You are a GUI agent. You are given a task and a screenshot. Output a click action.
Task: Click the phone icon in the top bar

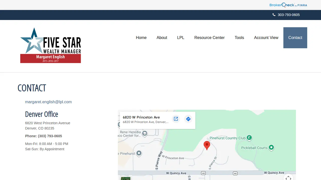(274, 15)
